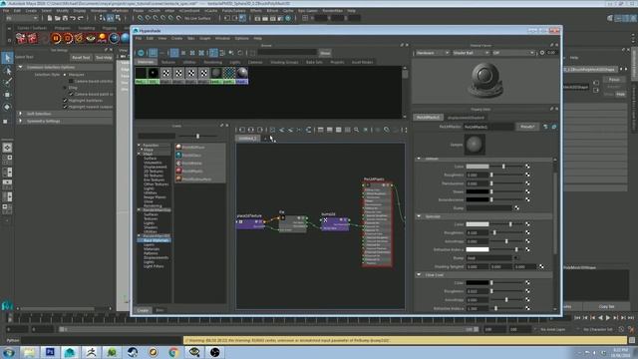The height and width of the screenshot is (359, 638).
Task: Click the Tool Help button in Tool Settings
Action: click(x=104, y=58)
